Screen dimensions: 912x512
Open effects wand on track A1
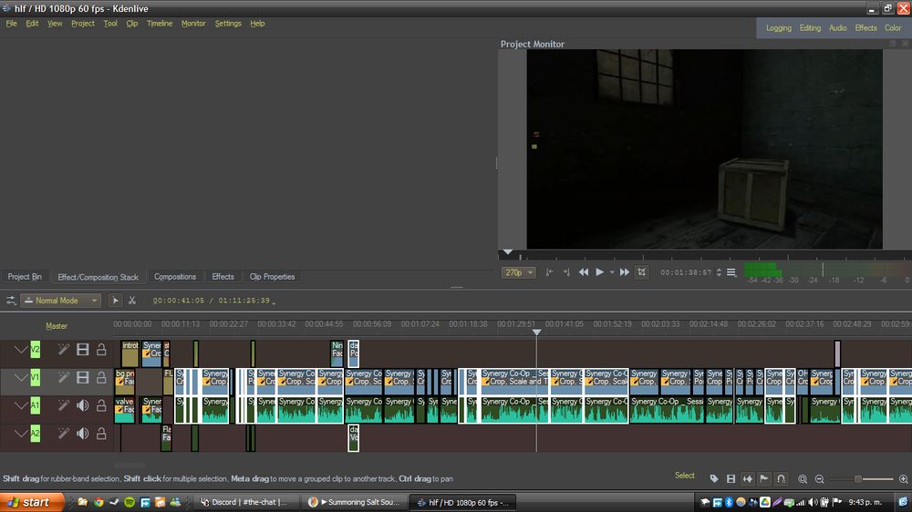click(64, 405)
